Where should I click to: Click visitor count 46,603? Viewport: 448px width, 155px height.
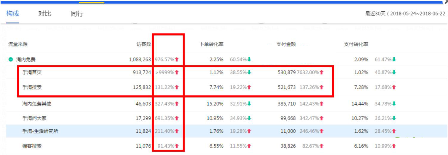point(143,104)
